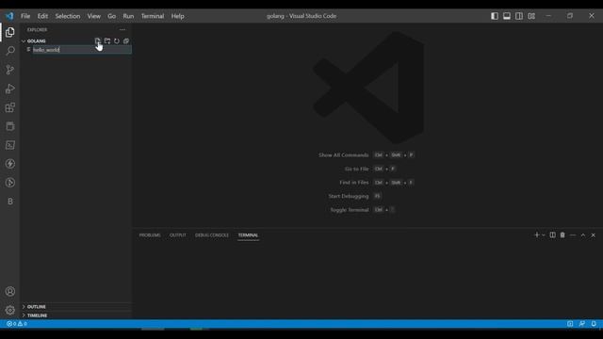
Task: Click the hello_world file name input box
Action: coord(82,50)
